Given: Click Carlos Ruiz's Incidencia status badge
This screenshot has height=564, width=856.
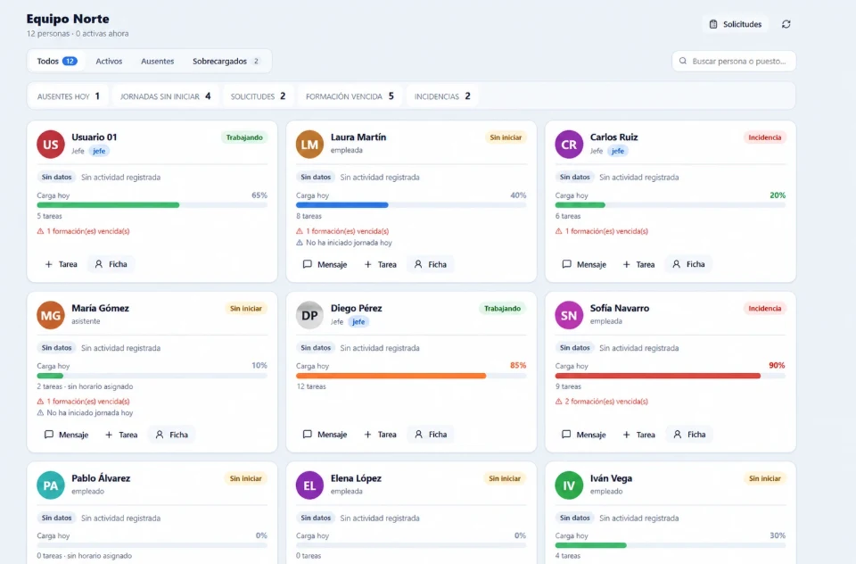Looking at the screenshot, I should [764, 137].
